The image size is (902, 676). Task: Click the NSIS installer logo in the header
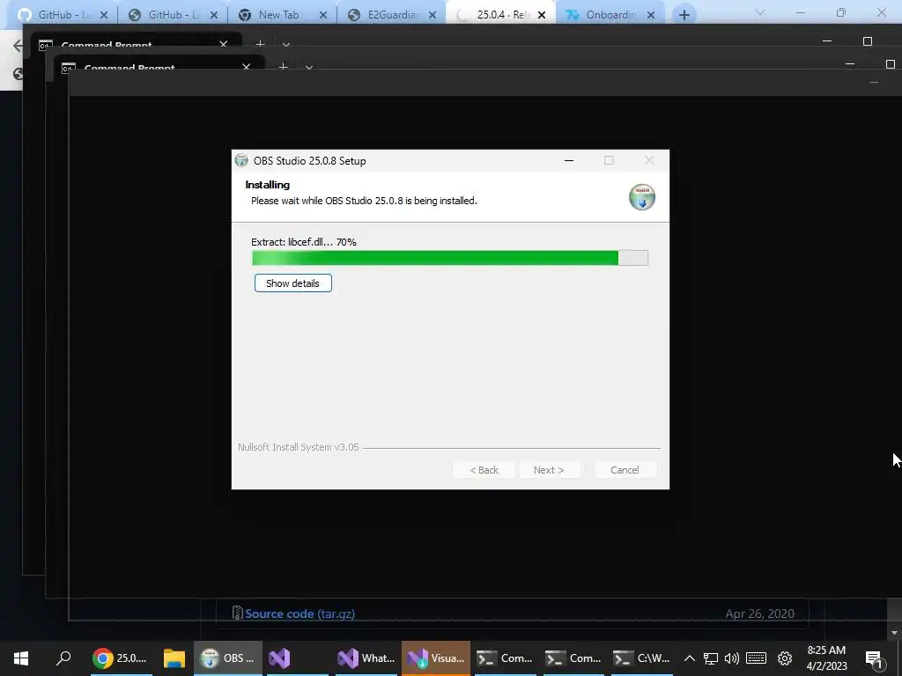[641, 197]
